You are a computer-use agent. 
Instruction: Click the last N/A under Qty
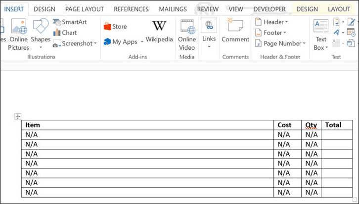pos(312,192)
